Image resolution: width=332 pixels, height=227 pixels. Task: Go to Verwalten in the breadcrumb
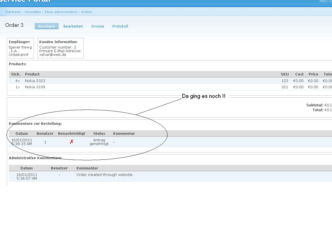pos(33,12)
